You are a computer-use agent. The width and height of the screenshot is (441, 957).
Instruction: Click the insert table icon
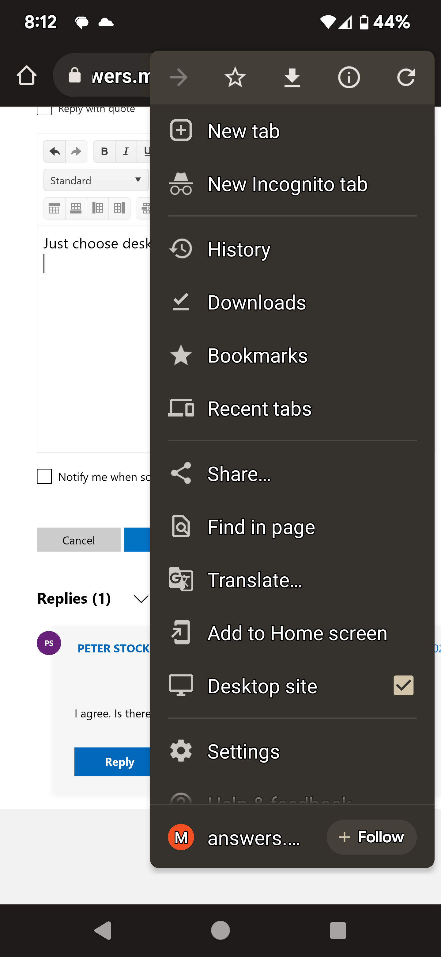tap(55, 208)
